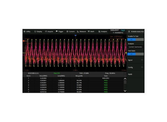Click the Pass 5/5 result text
Image resolution: width=167 pixels, height=122 pixels.
pos(57,73)
